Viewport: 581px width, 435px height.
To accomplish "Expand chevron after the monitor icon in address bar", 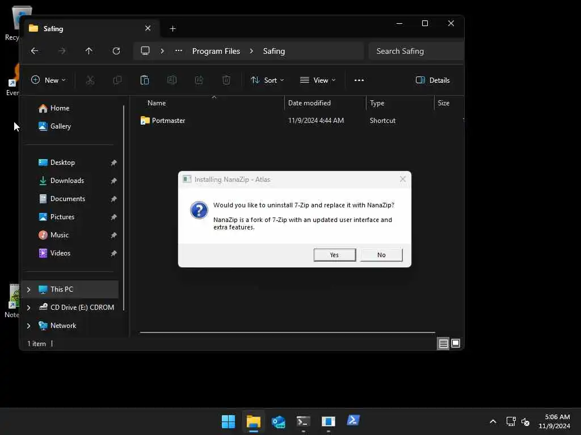I will coord(162,51).
